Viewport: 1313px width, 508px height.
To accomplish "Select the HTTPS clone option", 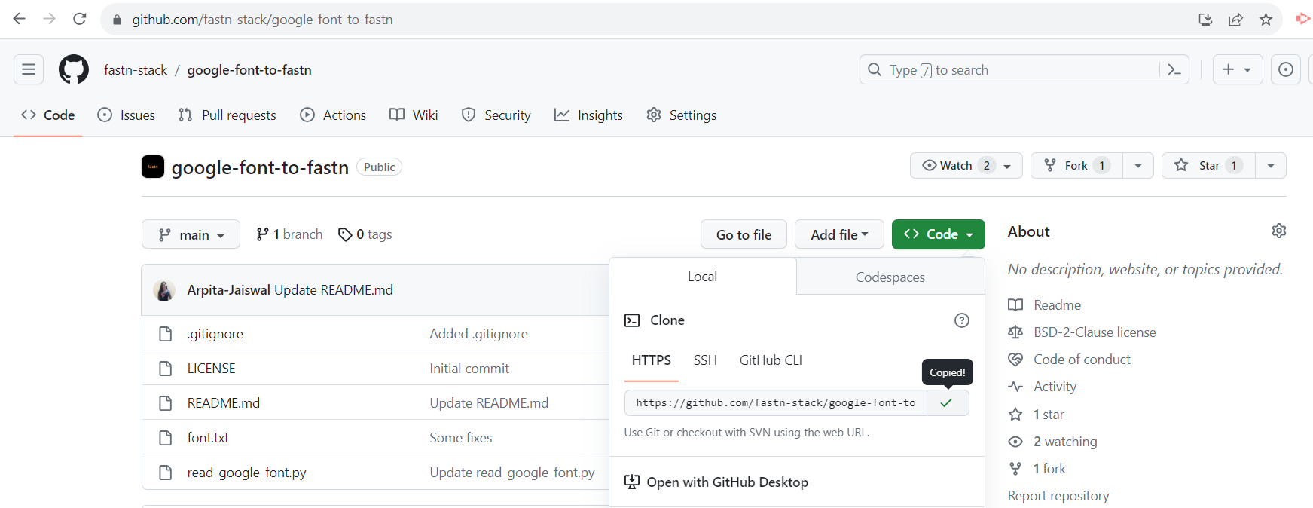I will pos(652,360).
